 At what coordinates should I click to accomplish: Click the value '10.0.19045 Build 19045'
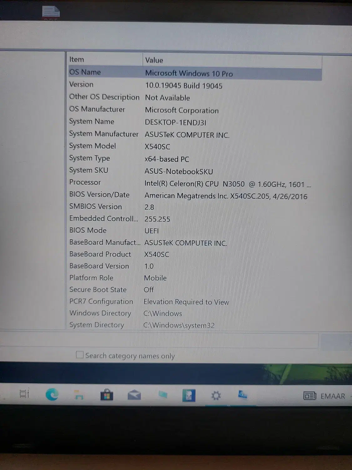pyautogui.click(x=184, y=86)
